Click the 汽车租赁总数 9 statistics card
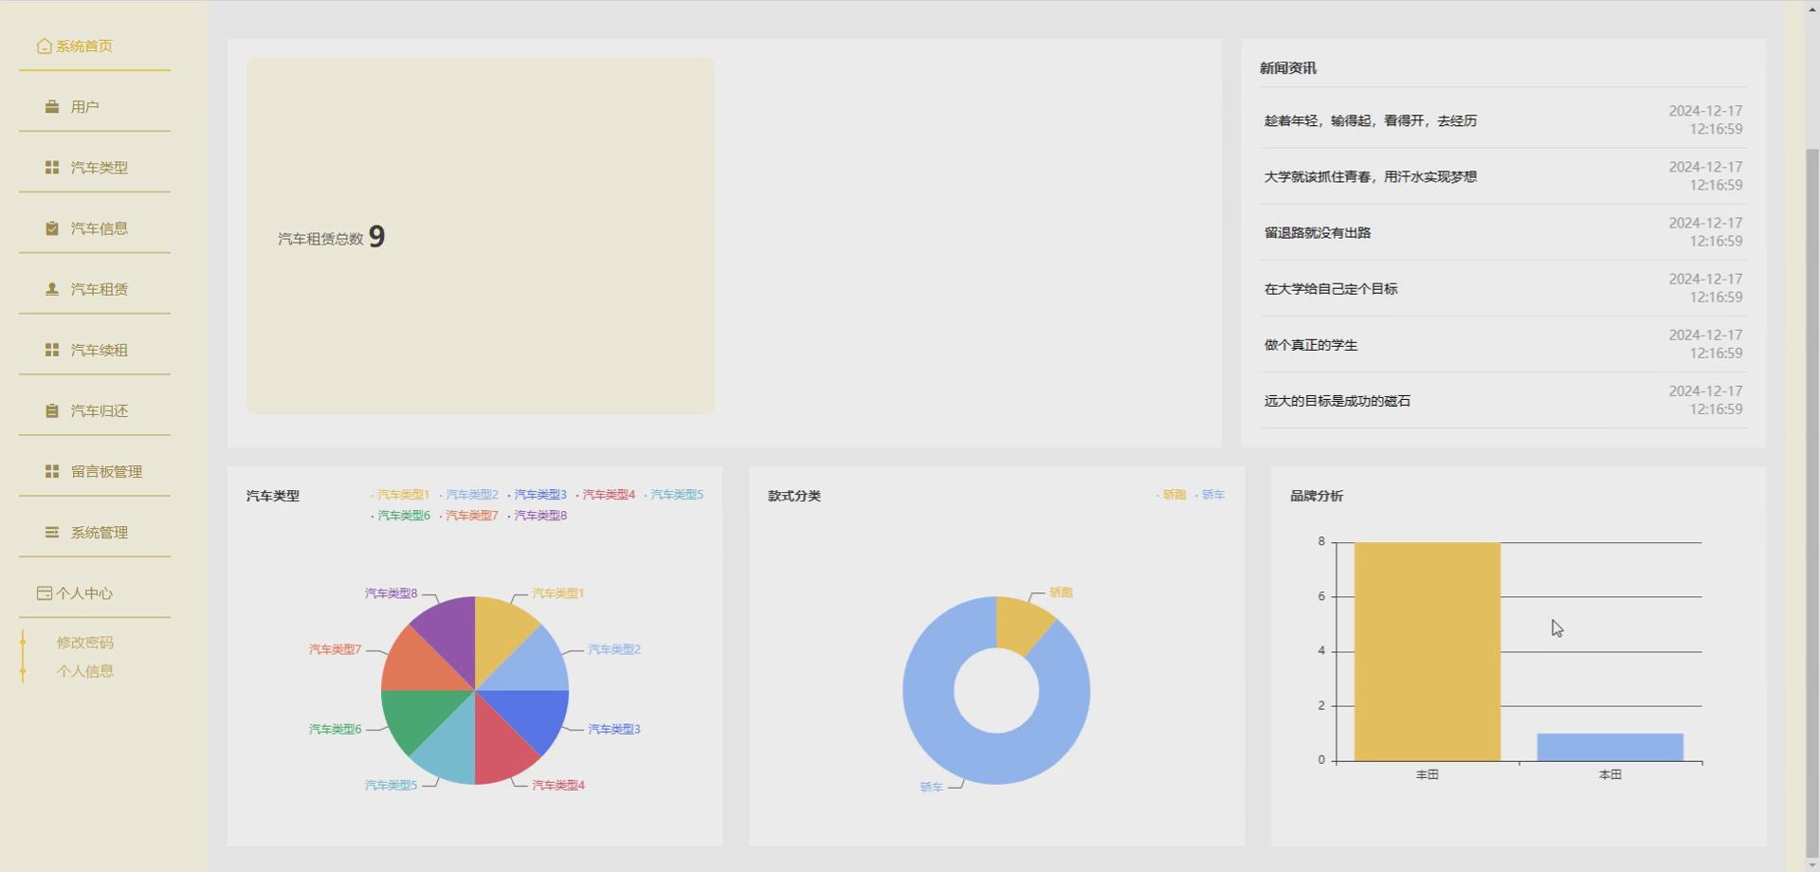This screenshot has height=872, width=1820. tap(481, 236)
